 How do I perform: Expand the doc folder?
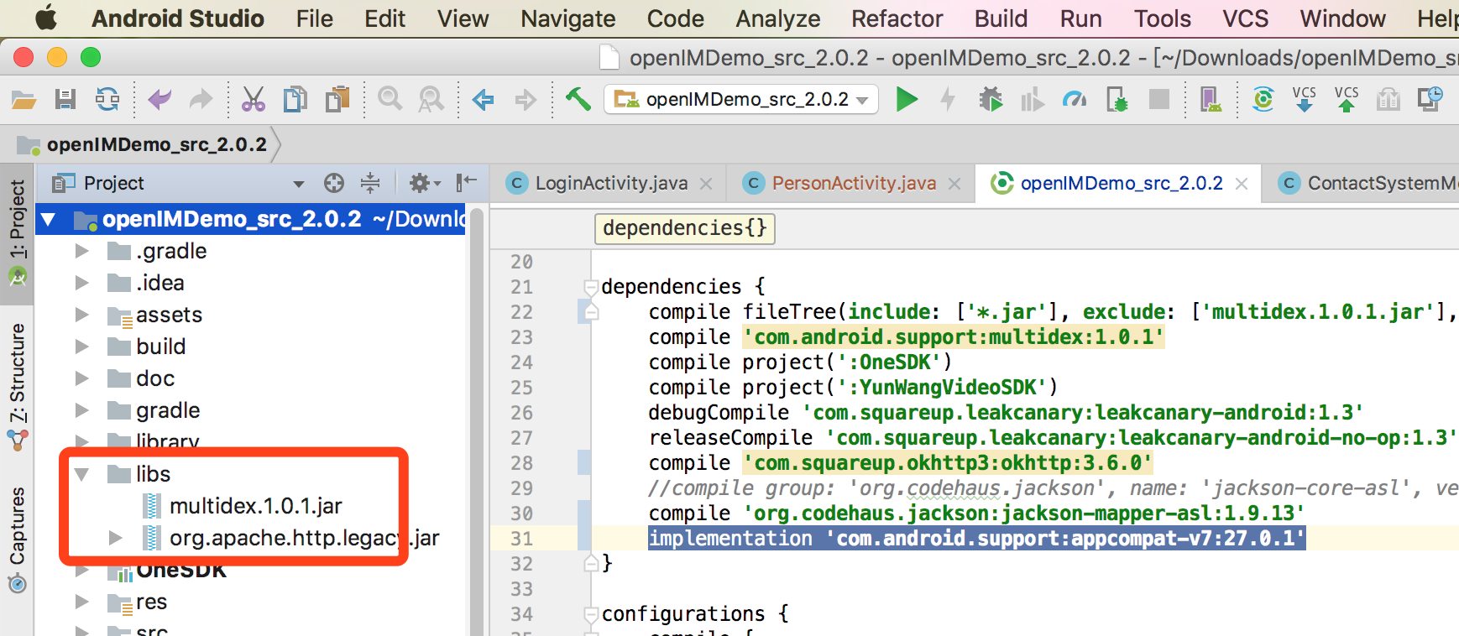point(81,378)
